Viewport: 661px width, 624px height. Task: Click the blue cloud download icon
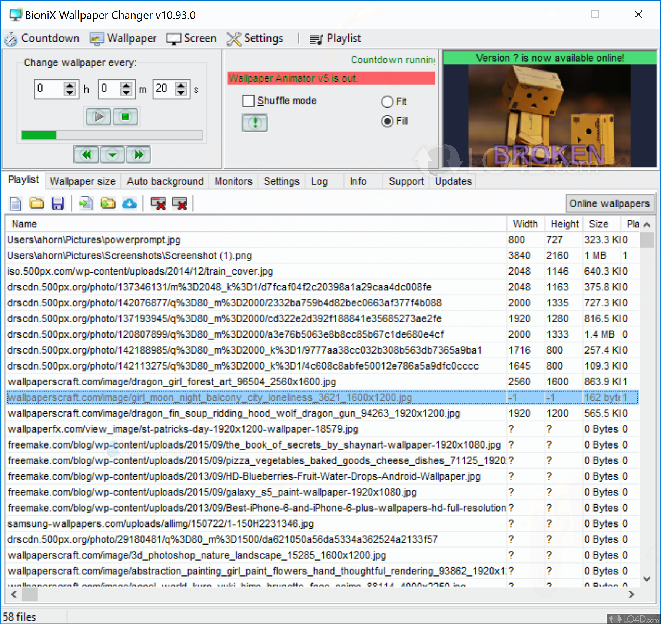[x=129, y=204]
